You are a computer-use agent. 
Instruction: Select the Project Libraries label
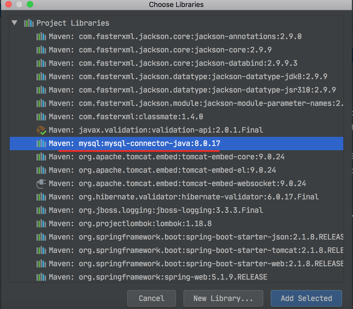click(x=73, y=23)
